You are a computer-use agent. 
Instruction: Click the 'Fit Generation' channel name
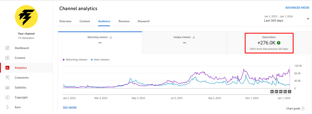[x=26, y=38]
